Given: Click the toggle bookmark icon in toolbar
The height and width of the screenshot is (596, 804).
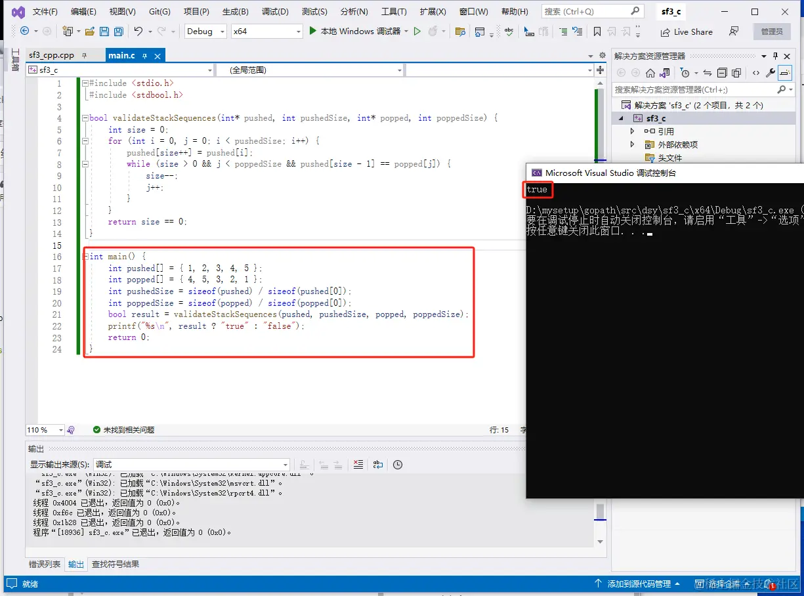Looking at the screenshot, I should [x=597, y=32].
